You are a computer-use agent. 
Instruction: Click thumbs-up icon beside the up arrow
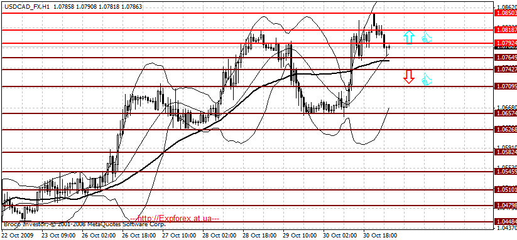pyautogui.click(x=427, y=37)
